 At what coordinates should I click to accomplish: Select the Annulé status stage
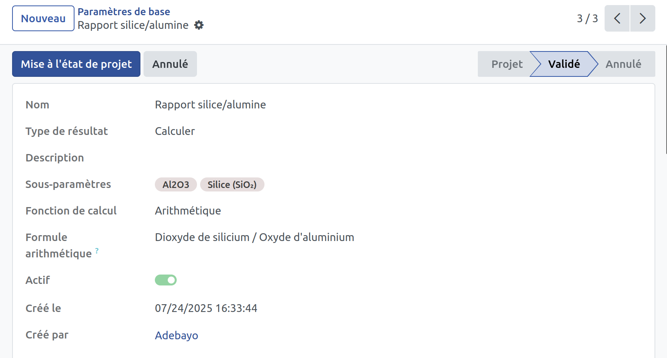click(x=623, y=64)
